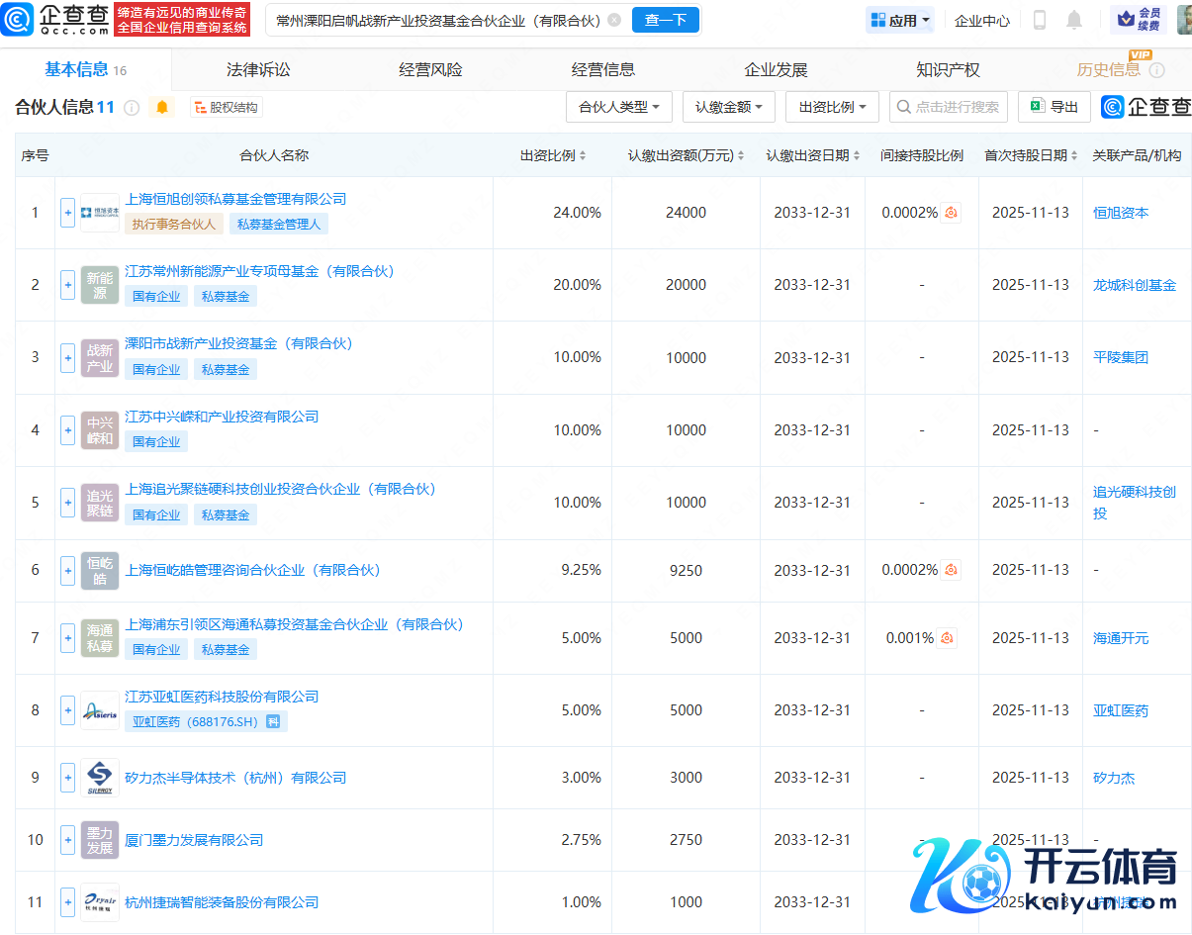This screenshot has height=935, width=1192.
Task: Switch to the 法律诉讼 tab
Action: point(258,70)
